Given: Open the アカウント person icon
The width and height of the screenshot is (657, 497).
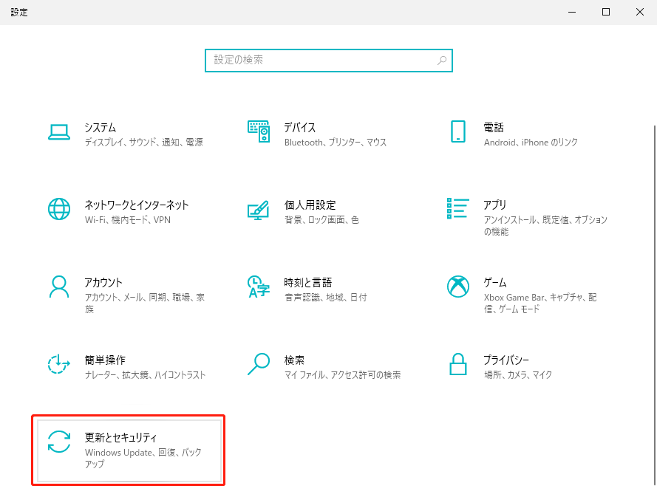Looking at the screenshot, I should [x=59, y=287].
